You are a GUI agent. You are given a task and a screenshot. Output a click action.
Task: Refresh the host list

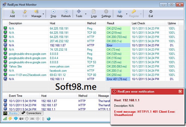(x=66, y=14)
